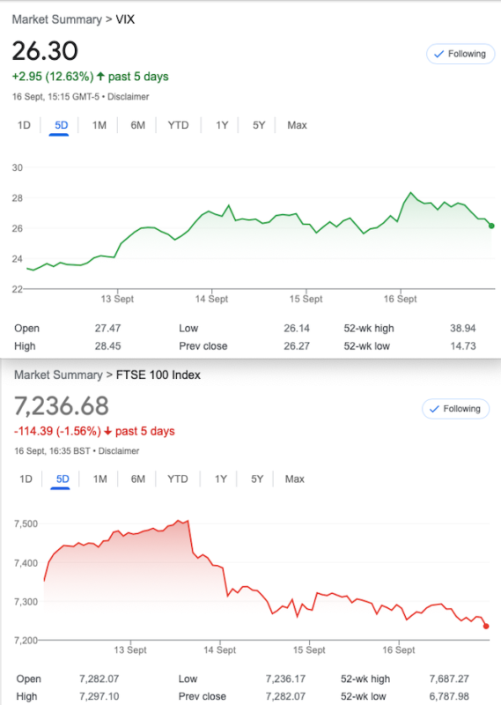Click the FTSE 100 52-wk high value 7,687.27
Screen dimensions: 501x705
coord(449,679)
